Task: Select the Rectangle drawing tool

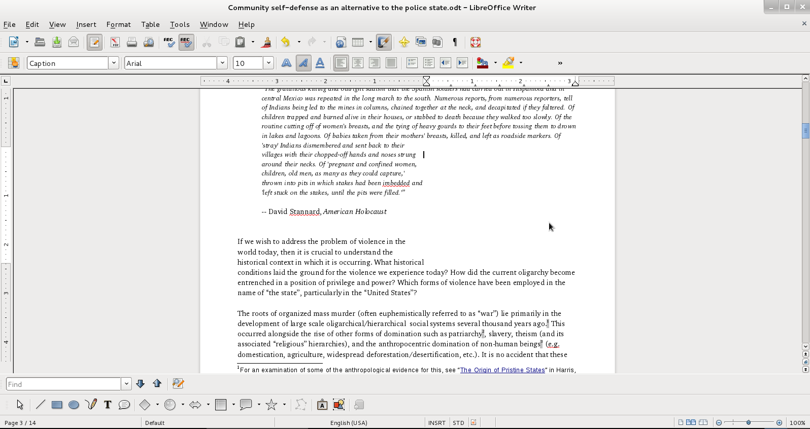Action: pyautogui.click(x=57, y=404)
